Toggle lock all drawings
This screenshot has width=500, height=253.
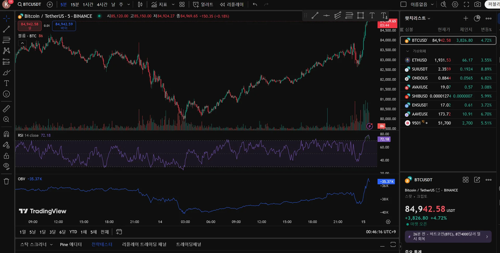pos(7,156)
